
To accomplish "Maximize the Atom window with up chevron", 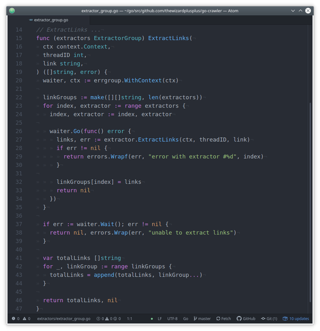I will (x=300, y=10).
